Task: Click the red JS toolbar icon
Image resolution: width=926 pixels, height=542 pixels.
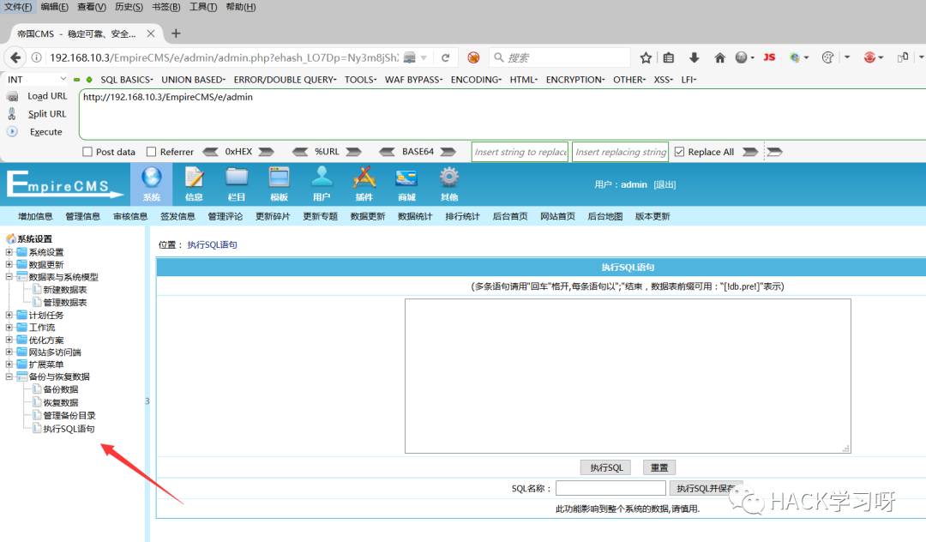Action: point(769,57)
